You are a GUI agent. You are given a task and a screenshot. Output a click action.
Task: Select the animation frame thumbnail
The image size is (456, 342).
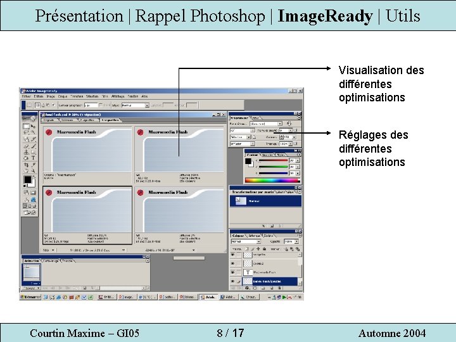pyautogui.click(x=32, y=274)
